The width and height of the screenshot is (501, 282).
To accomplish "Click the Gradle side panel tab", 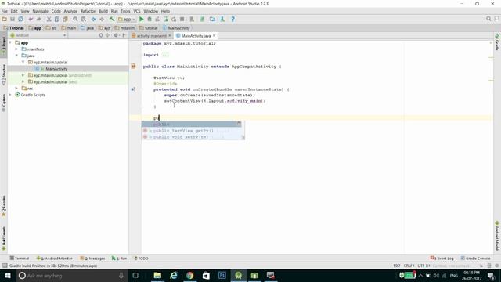I will (497, 42).
